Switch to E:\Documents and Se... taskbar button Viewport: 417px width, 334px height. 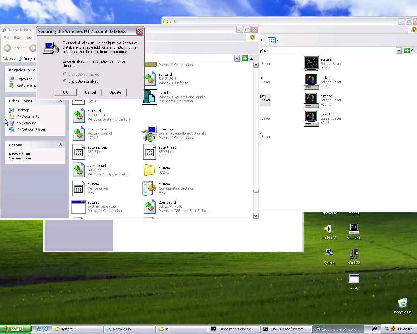(234, 329)
